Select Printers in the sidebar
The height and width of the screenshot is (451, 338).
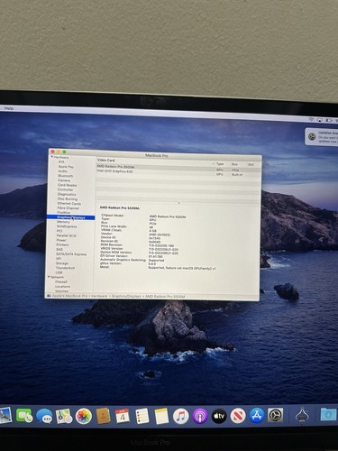click(x=62, y=244)
